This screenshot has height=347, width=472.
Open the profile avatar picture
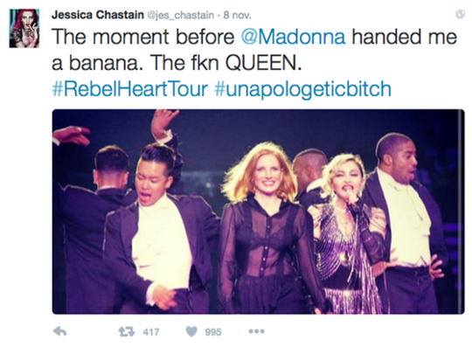pos(24,28)
